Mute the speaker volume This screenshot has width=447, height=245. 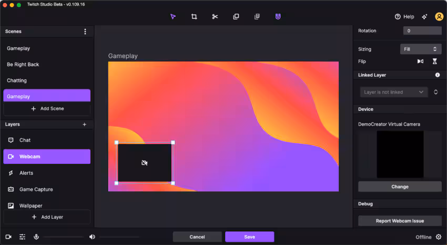[92, 237]
